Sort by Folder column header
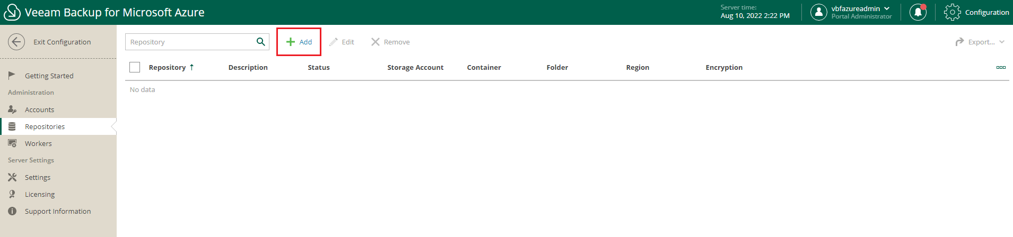 click(x=557, y=67)
